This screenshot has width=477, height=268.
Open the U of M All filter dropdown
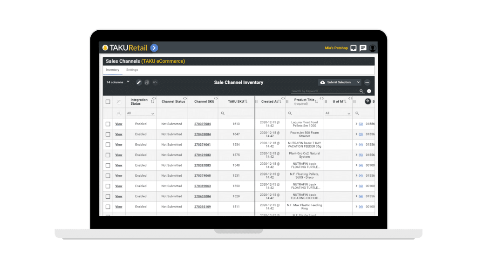coord(338,113)
